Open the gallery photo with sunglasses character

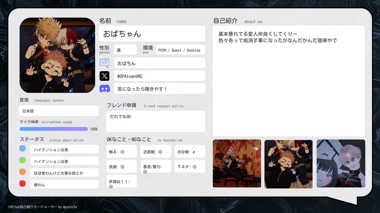[x=341, y=163]
